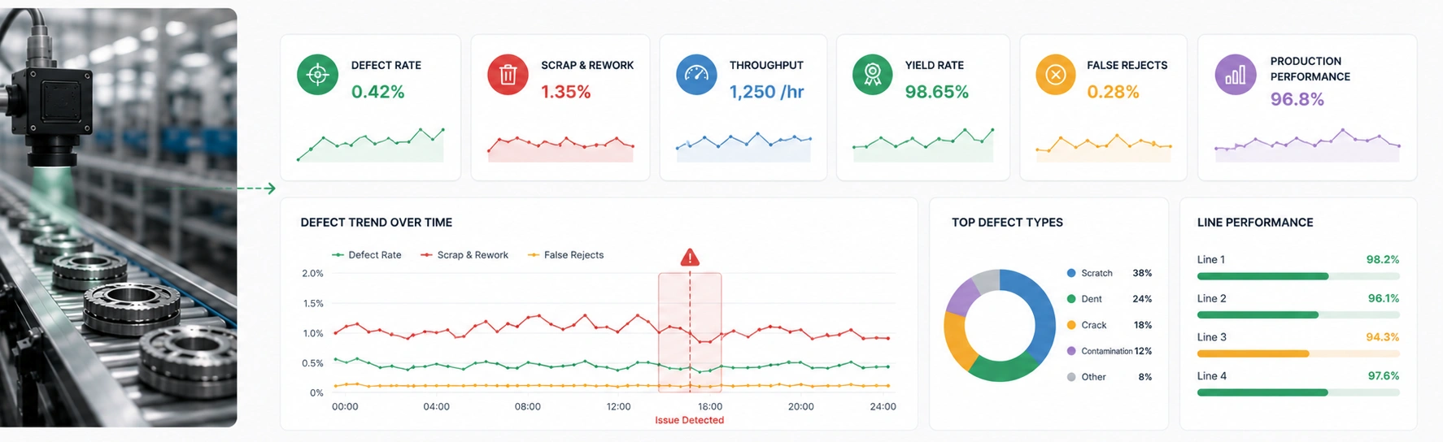Click the 96.8% production performance value
Screen dimensions: 1443x442
click(x=1297, y=99)
